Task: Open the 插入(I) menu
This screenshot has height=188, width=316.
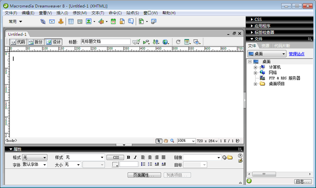Action: click(62, 13)
